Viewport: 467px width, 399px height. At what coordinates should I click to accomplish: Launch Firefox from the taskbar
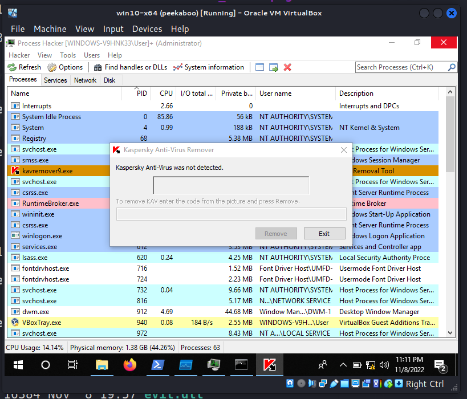130,365
